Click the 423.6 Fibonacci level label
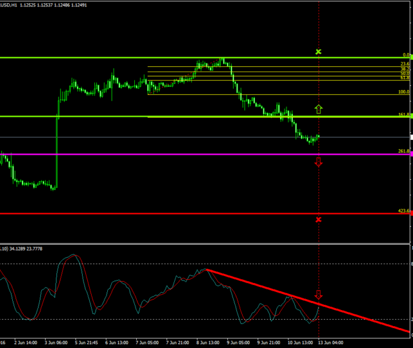413x348 pixels. [404, 211]
